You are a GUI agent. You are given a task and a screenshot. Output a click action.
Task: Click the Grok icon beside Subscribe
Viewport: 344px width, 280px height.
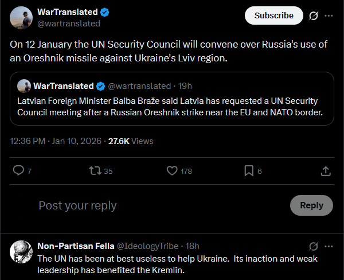tap(314, 15)
